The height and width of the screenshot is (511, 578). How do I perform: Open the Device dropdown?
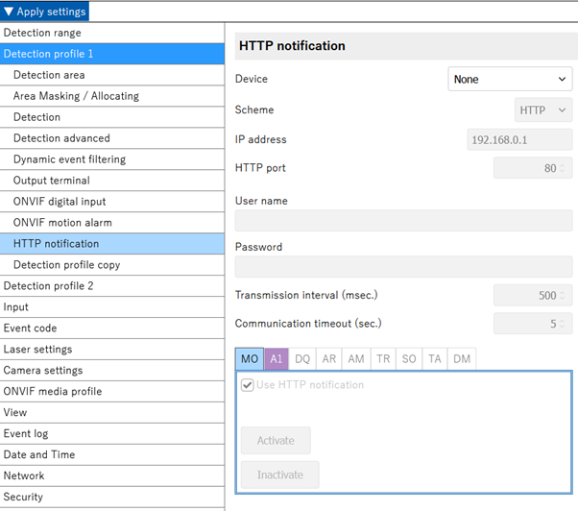(510, 80)
